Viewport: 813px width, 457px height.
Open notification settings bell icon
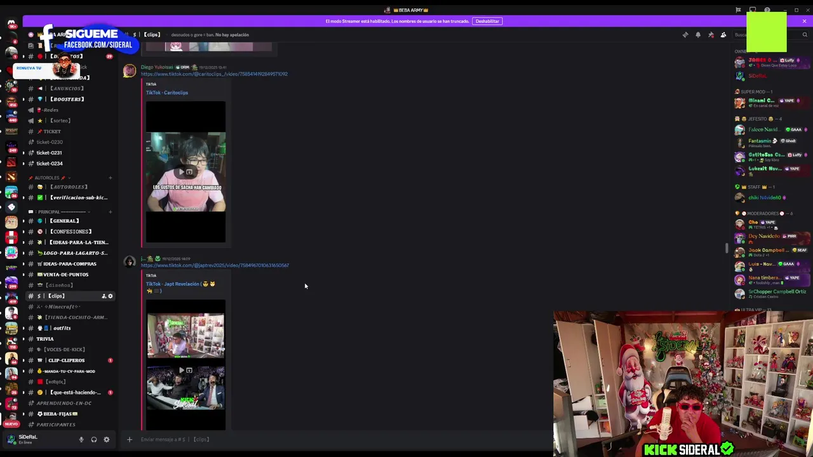point(698,35)
